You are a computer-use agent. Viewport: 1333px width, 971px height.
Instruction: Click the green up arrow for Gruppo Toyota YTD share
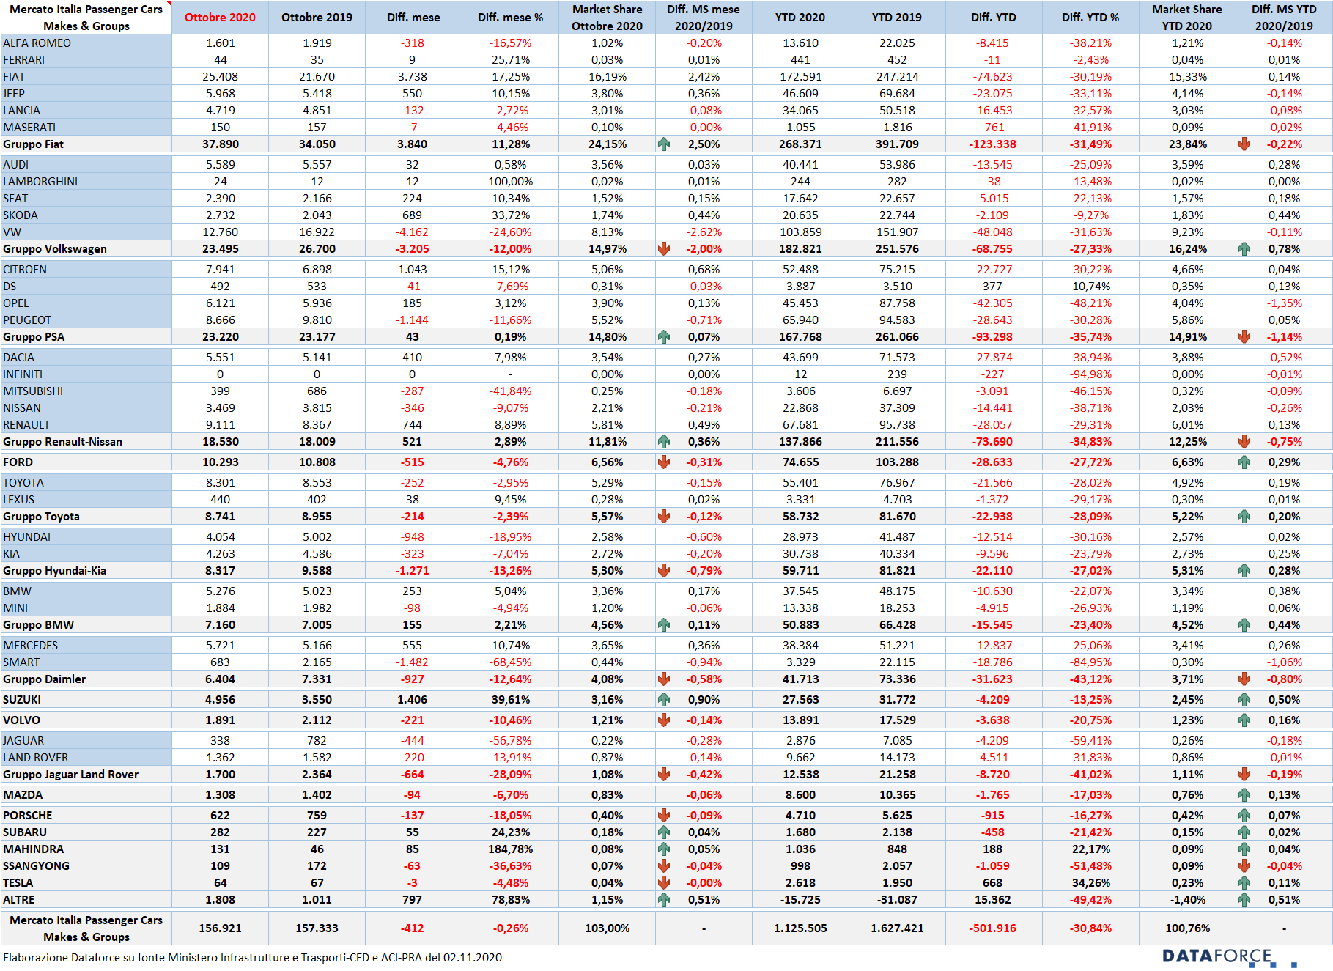tap(1244, 517)
